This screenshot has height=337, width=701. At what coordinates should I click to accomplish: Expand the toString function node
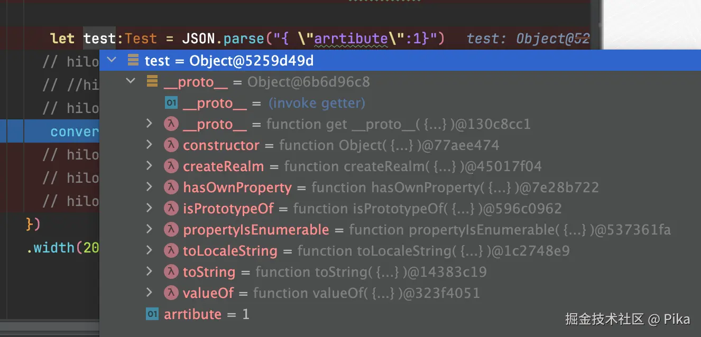point(149,272)
